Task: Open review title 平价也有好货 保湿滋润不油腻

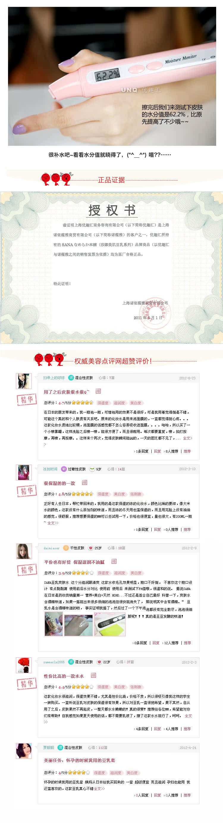Action: click(x=74, y=562)
